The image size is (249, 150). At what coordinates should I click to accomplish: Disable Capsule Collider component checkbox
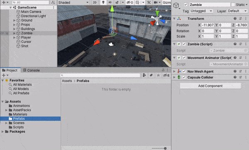click(184, 77)
